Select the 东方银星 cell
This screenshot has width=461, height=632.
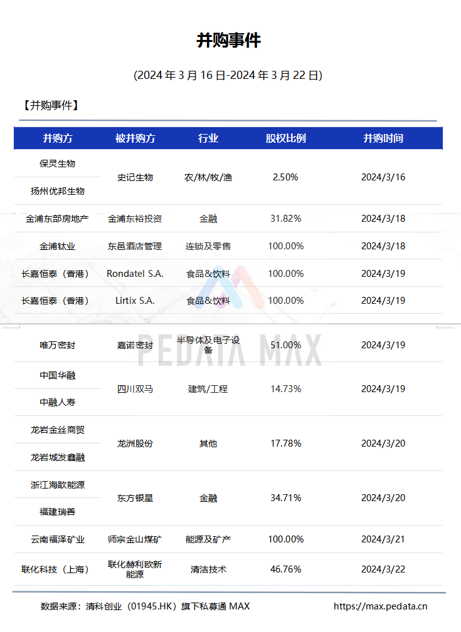(x=135, y=498)
